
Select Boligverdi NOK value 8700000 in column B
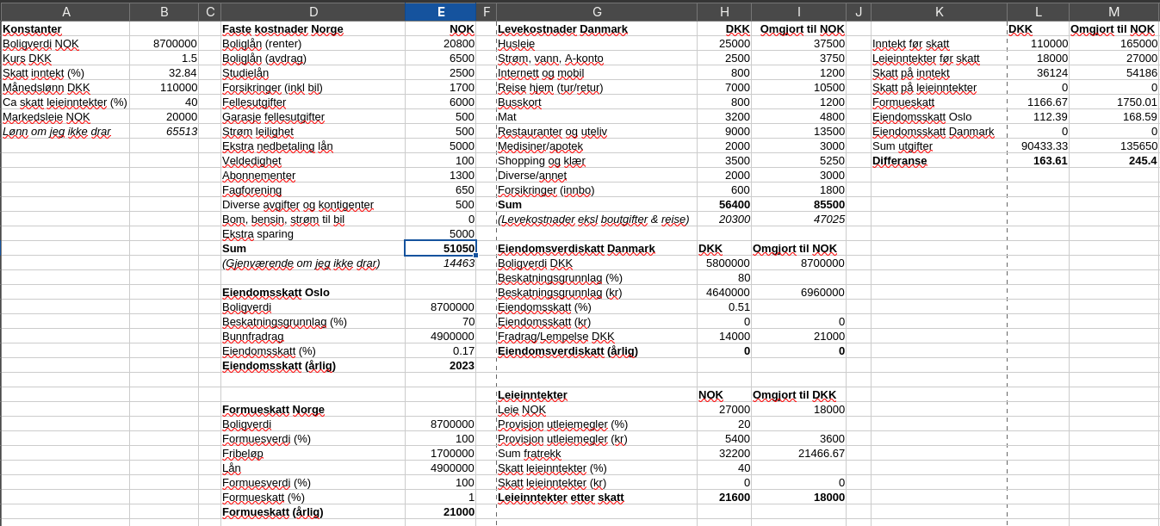(164, 43)
